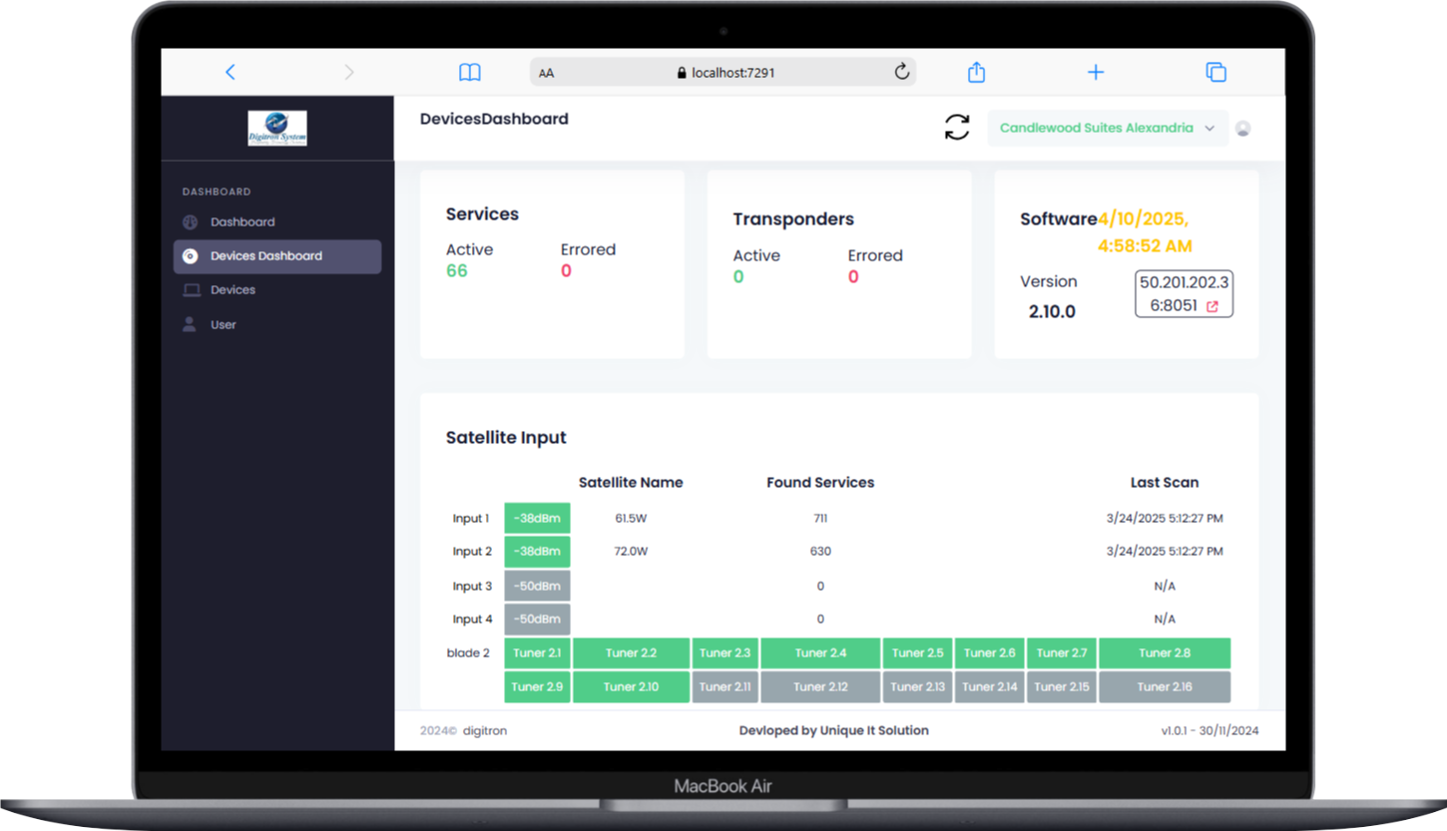Click the Digitron System logo
Image resolution: width=1447 pixels, height=831 pixels.
click(277, 128)
